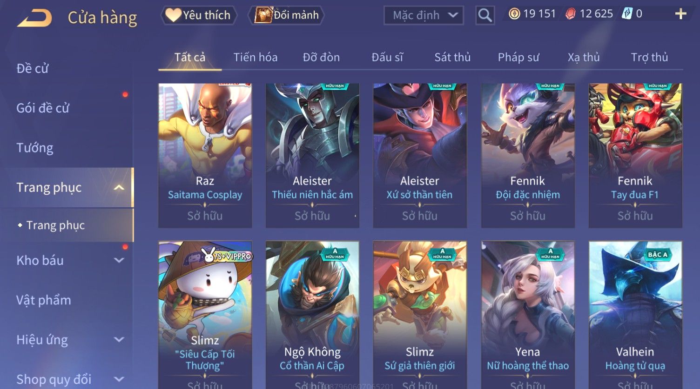The height and width of the screenshot is (389, 700).
Task: Open Gói đề cử in the sidebar
Action: point(43,108)
